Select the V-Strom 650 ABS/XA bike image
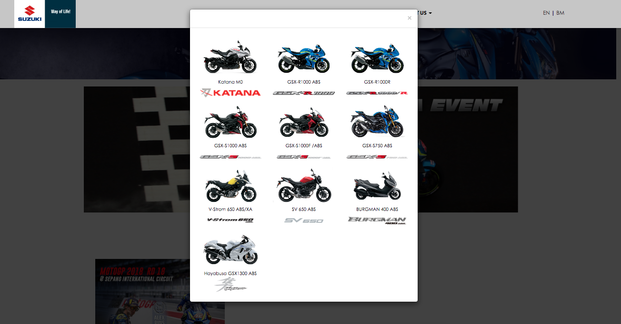The image size is (621, 324). pos(230,186)
